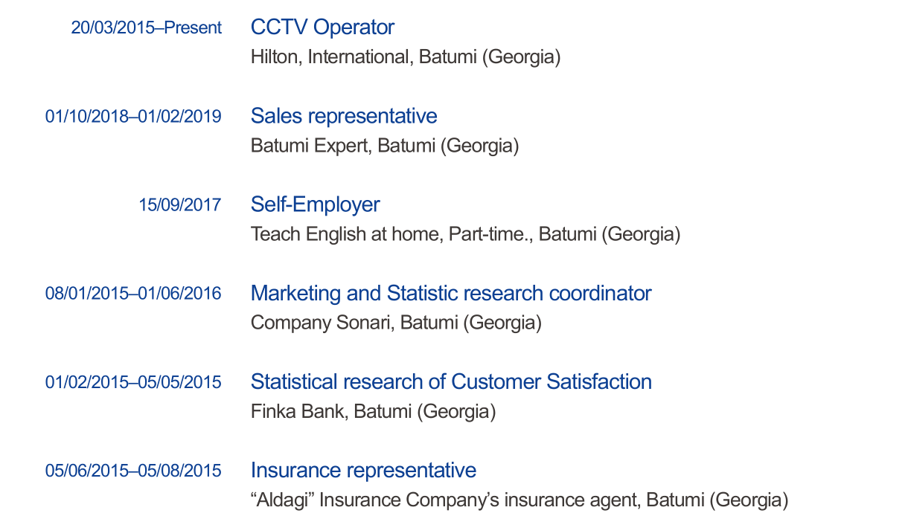This screenshot has height=516, width=908.
Task: Click the 08/01/2015–01/06/2016 date range
Action: pos(133,294)
